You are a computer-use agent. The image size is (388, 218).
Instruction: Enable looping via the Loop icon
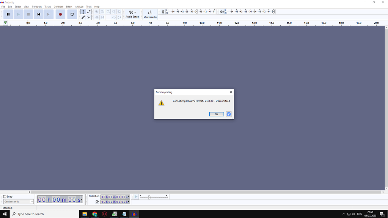click(x=72, y=14)
